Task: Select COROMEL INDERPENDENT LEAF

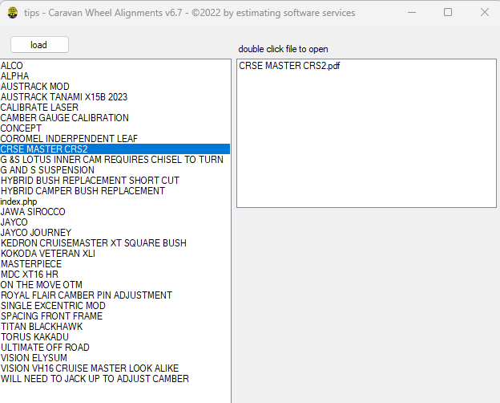Action: (115, 139)
